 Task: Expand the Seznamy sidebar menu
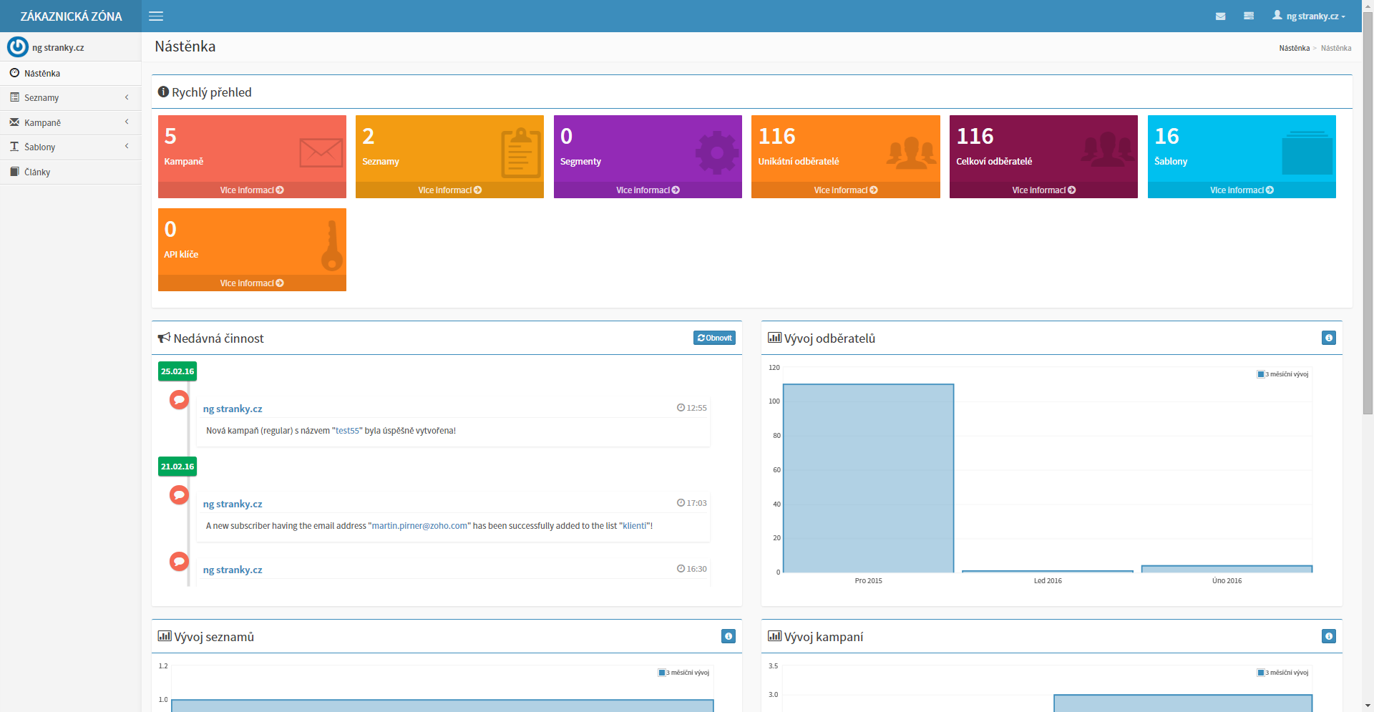[x=70, y=97]
